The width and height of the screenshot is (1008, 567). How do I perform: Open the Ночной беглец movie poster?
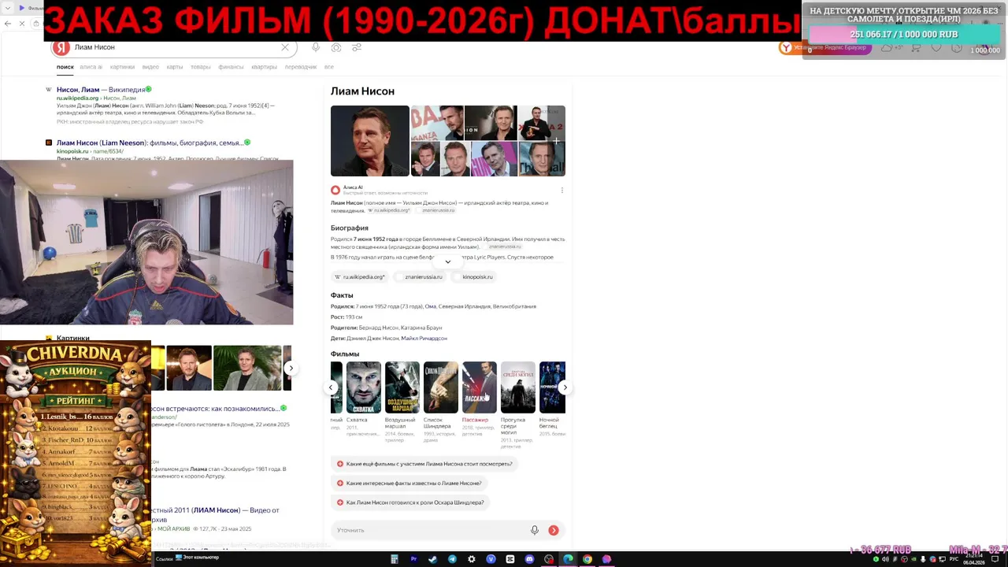click(x=552, y=387)
